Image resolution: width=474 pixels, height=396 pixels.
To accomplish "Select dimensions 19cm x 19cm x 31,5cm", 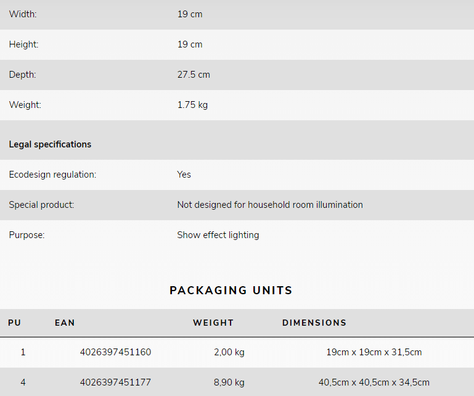I will [x=374, y=352].
